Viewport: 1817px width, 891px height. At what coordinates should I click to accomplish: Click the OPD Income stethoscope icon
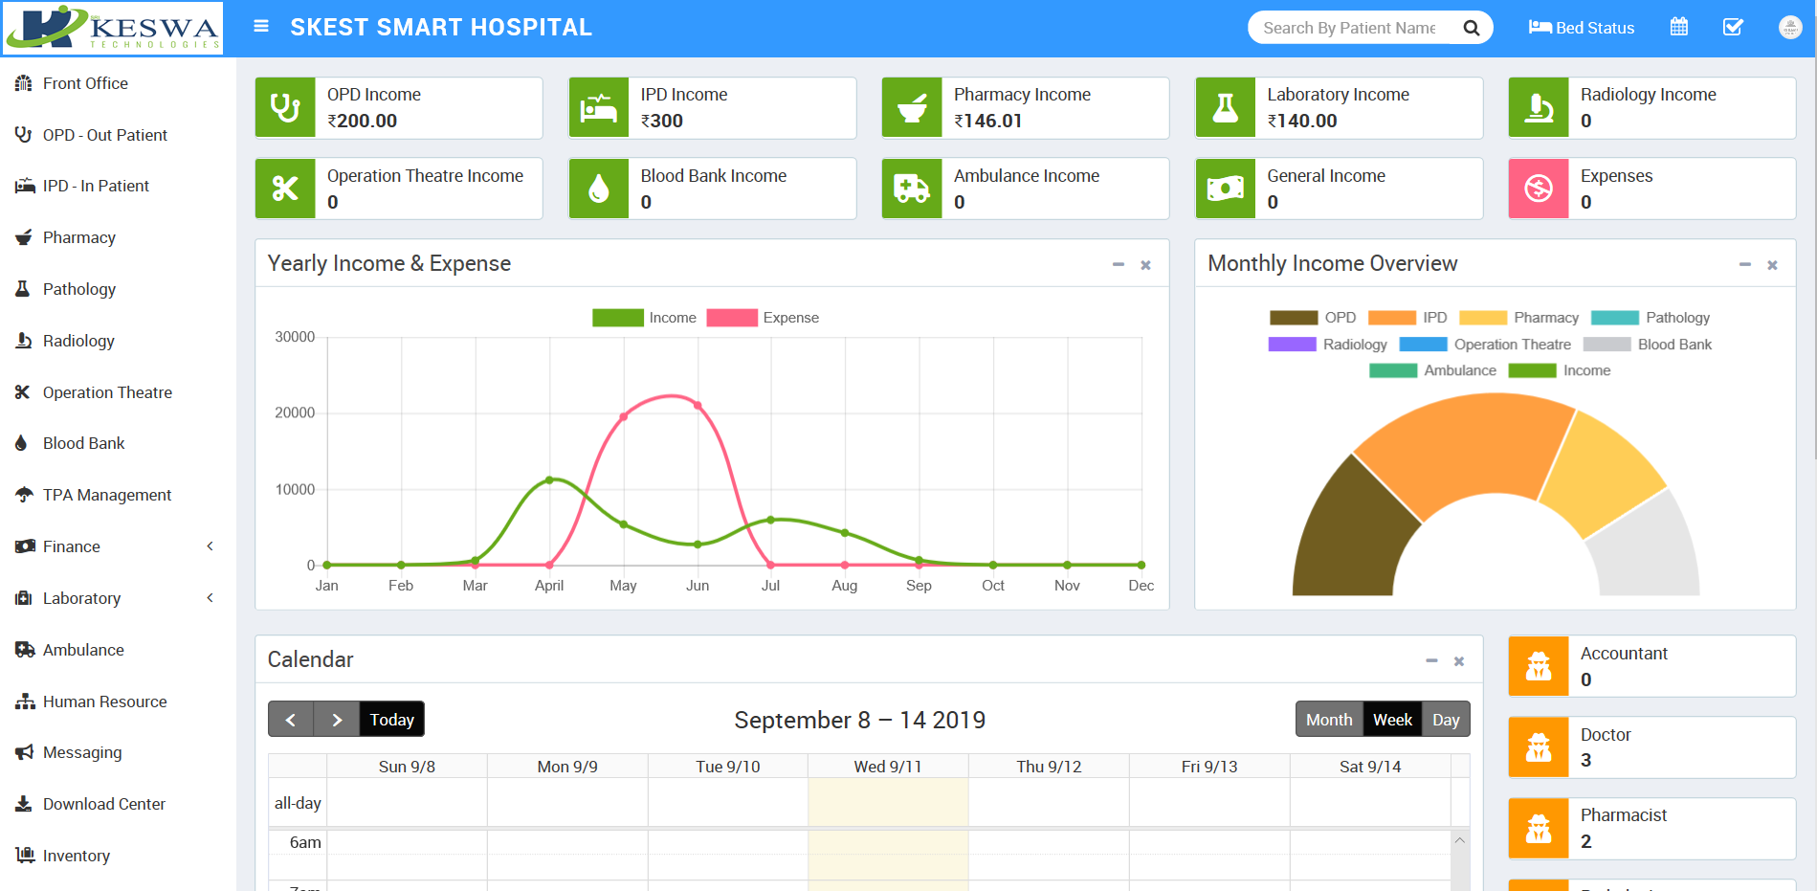coord(285,108)
